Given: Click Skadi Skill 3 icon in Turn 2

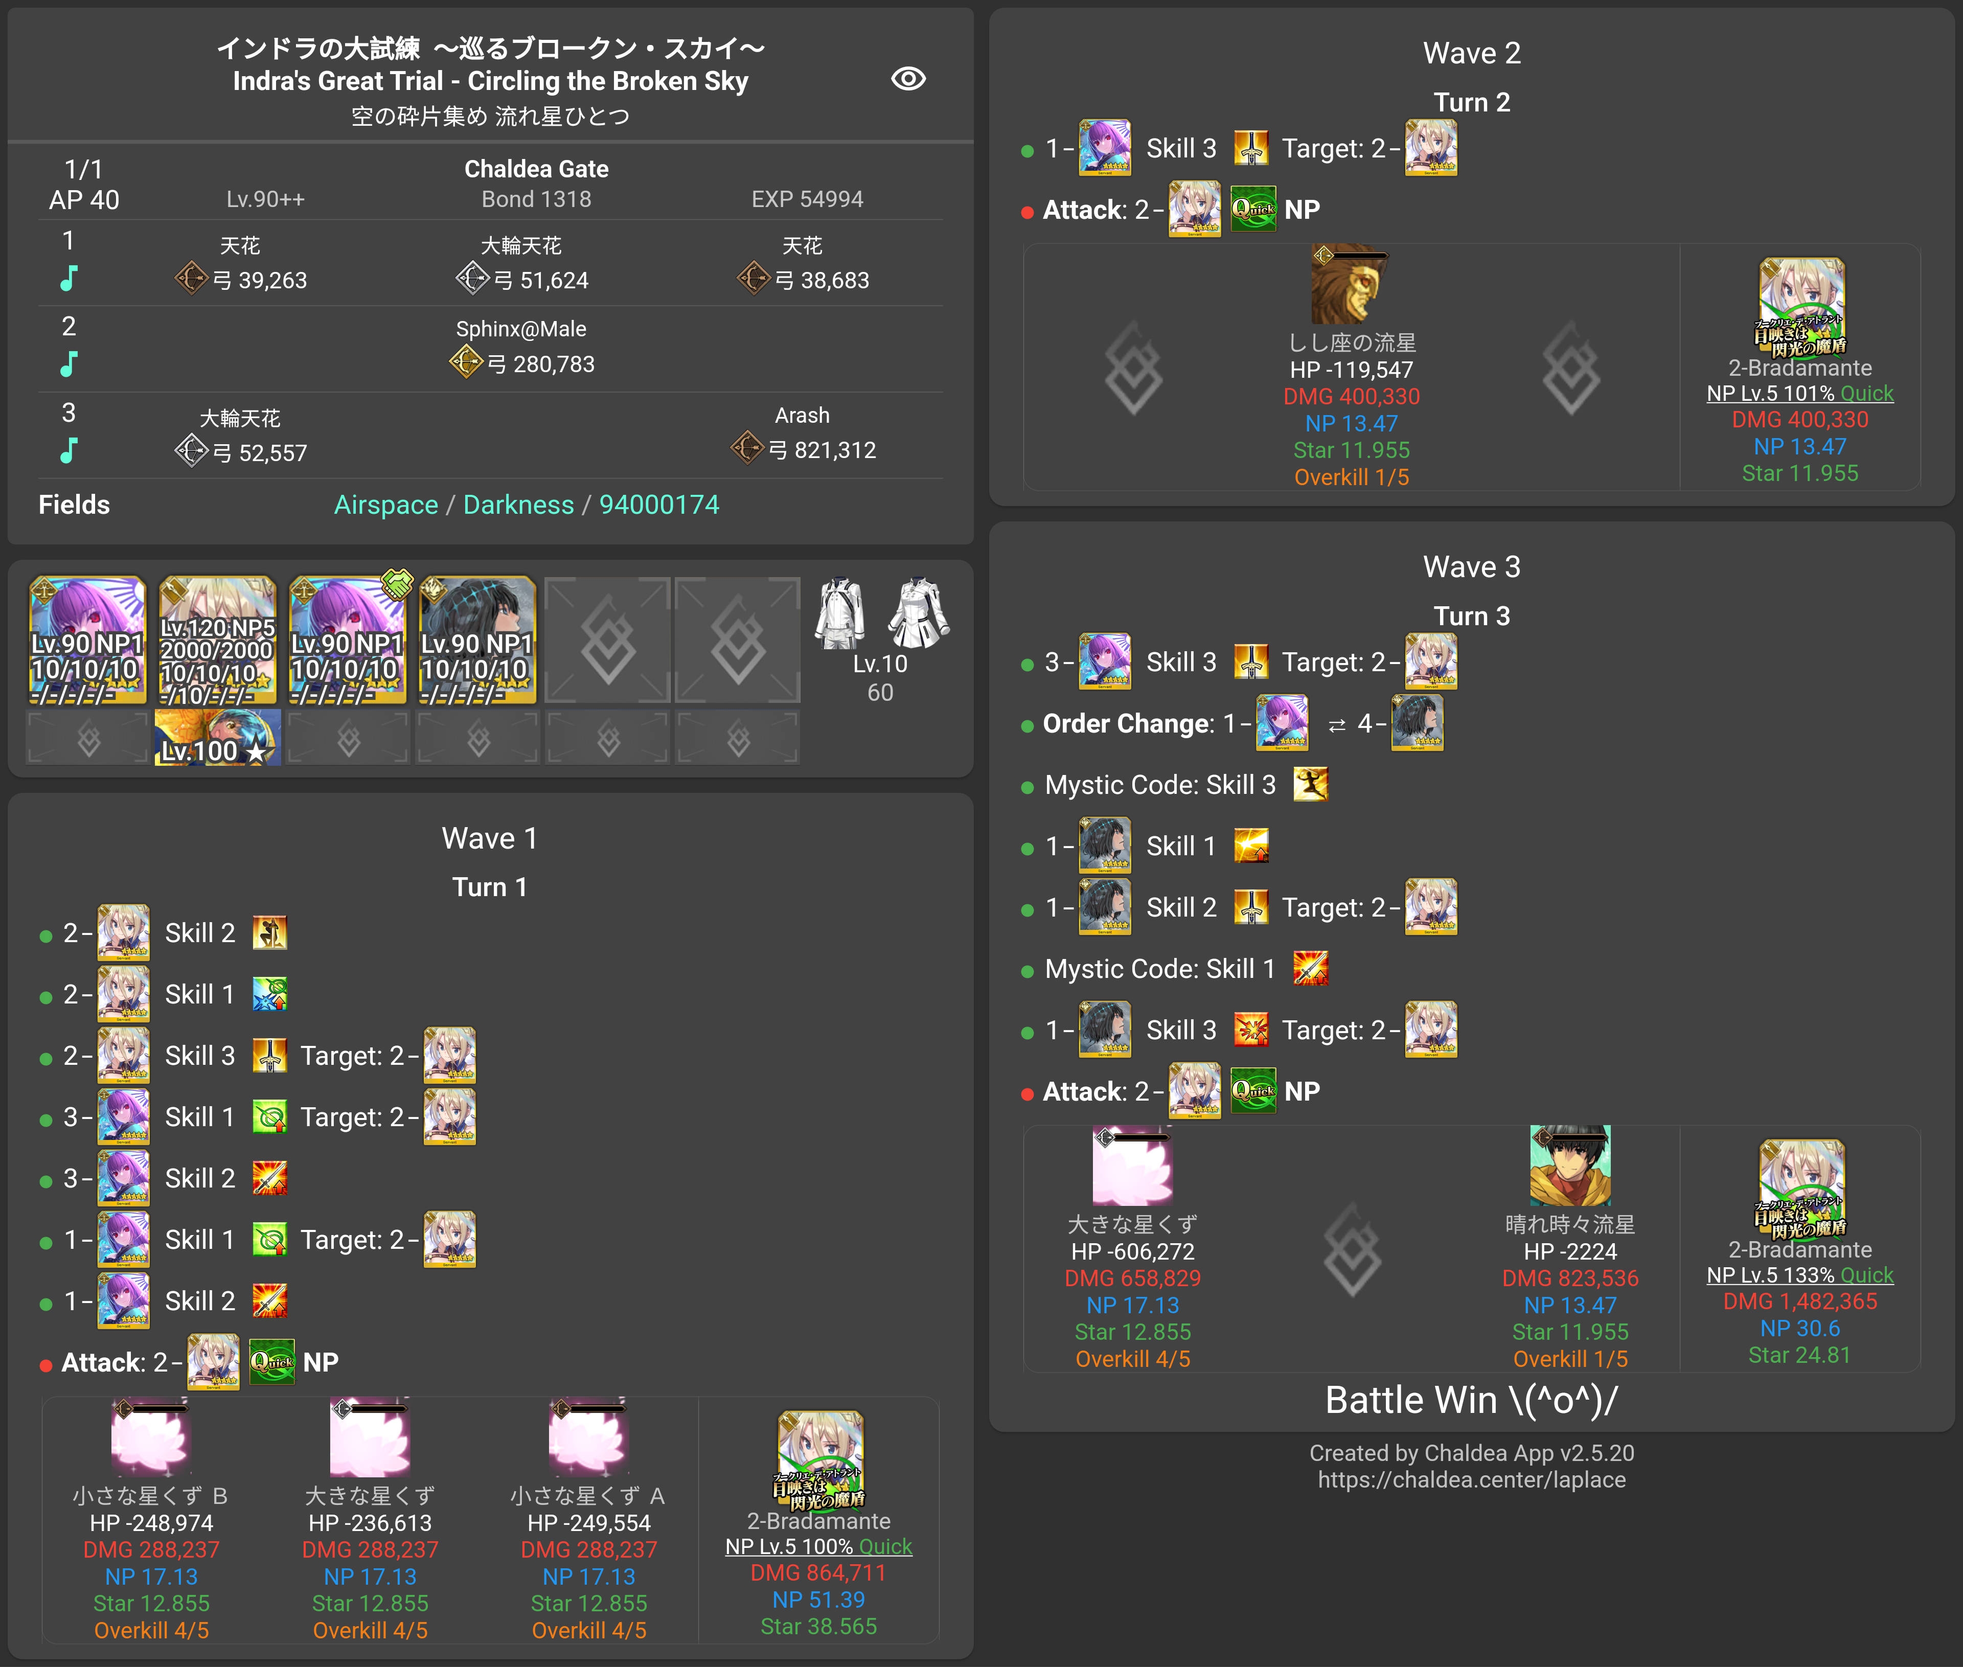Looking at the screenshot, I should [x=1251, y=148].
